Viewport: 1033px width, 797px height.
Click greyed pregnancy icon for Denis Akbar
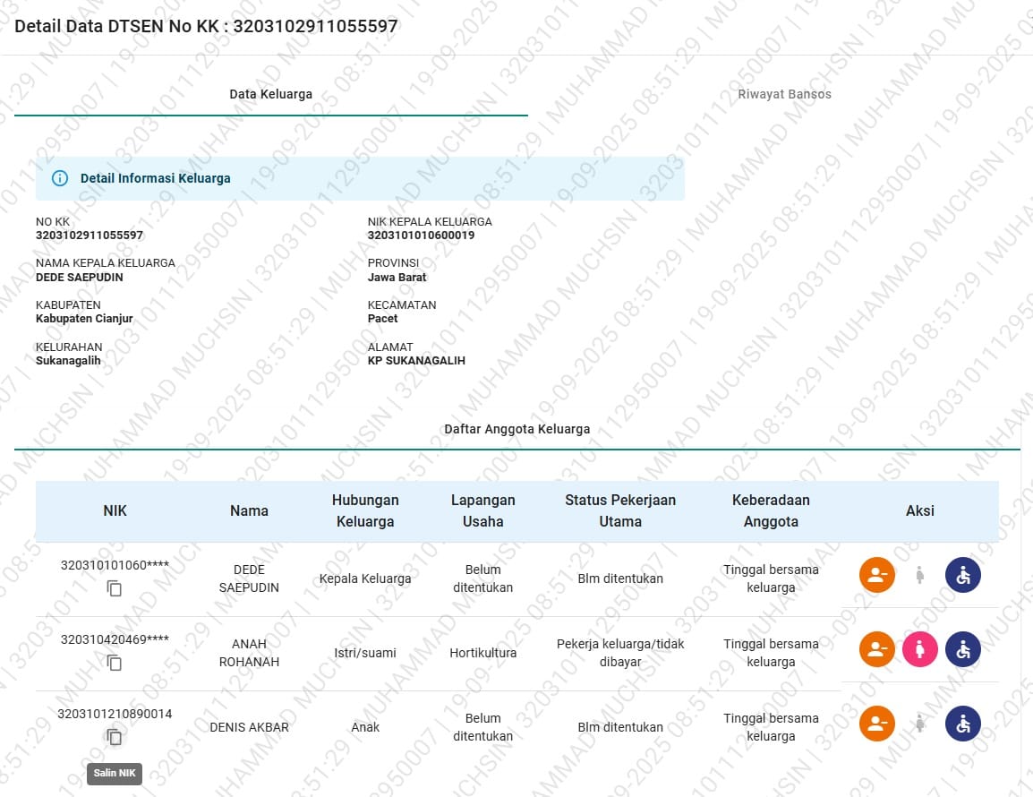point(919,724)
